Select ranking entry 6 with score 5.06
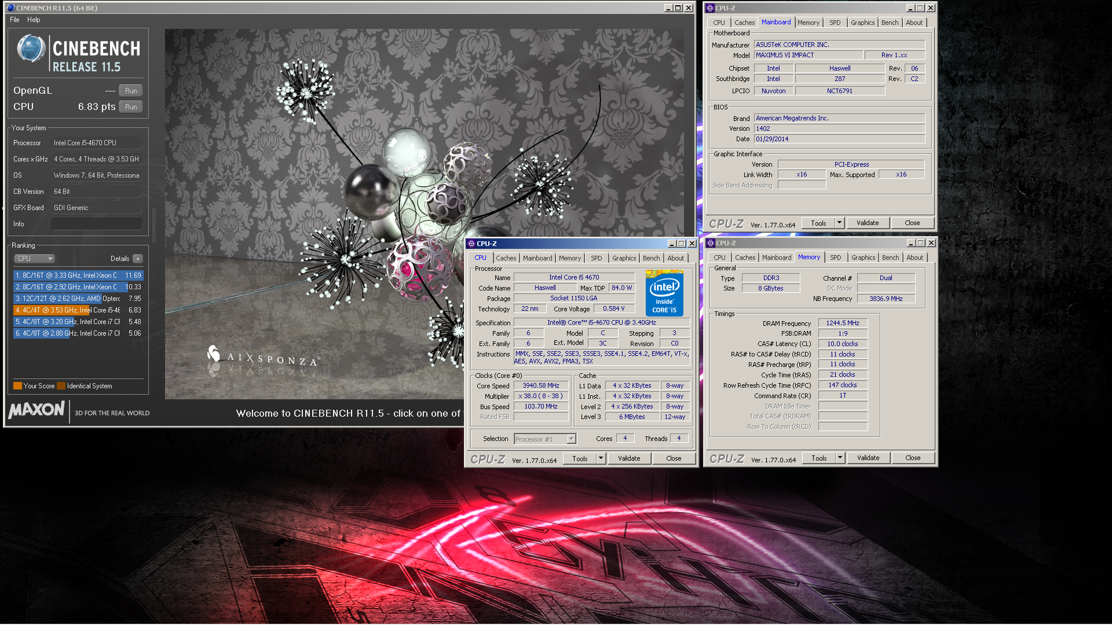 click(x=78, y=333)
